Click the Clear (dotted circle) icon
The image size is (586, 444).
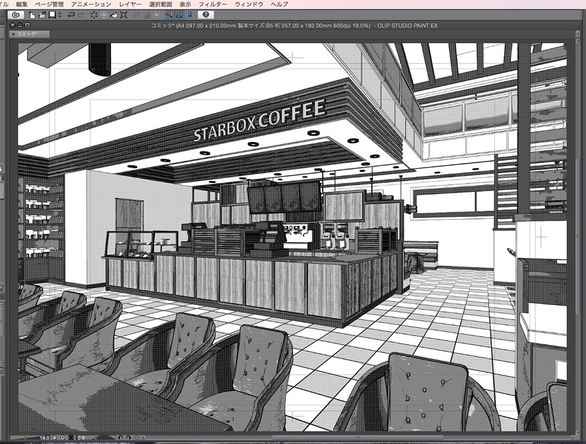(x=93, y=15)
